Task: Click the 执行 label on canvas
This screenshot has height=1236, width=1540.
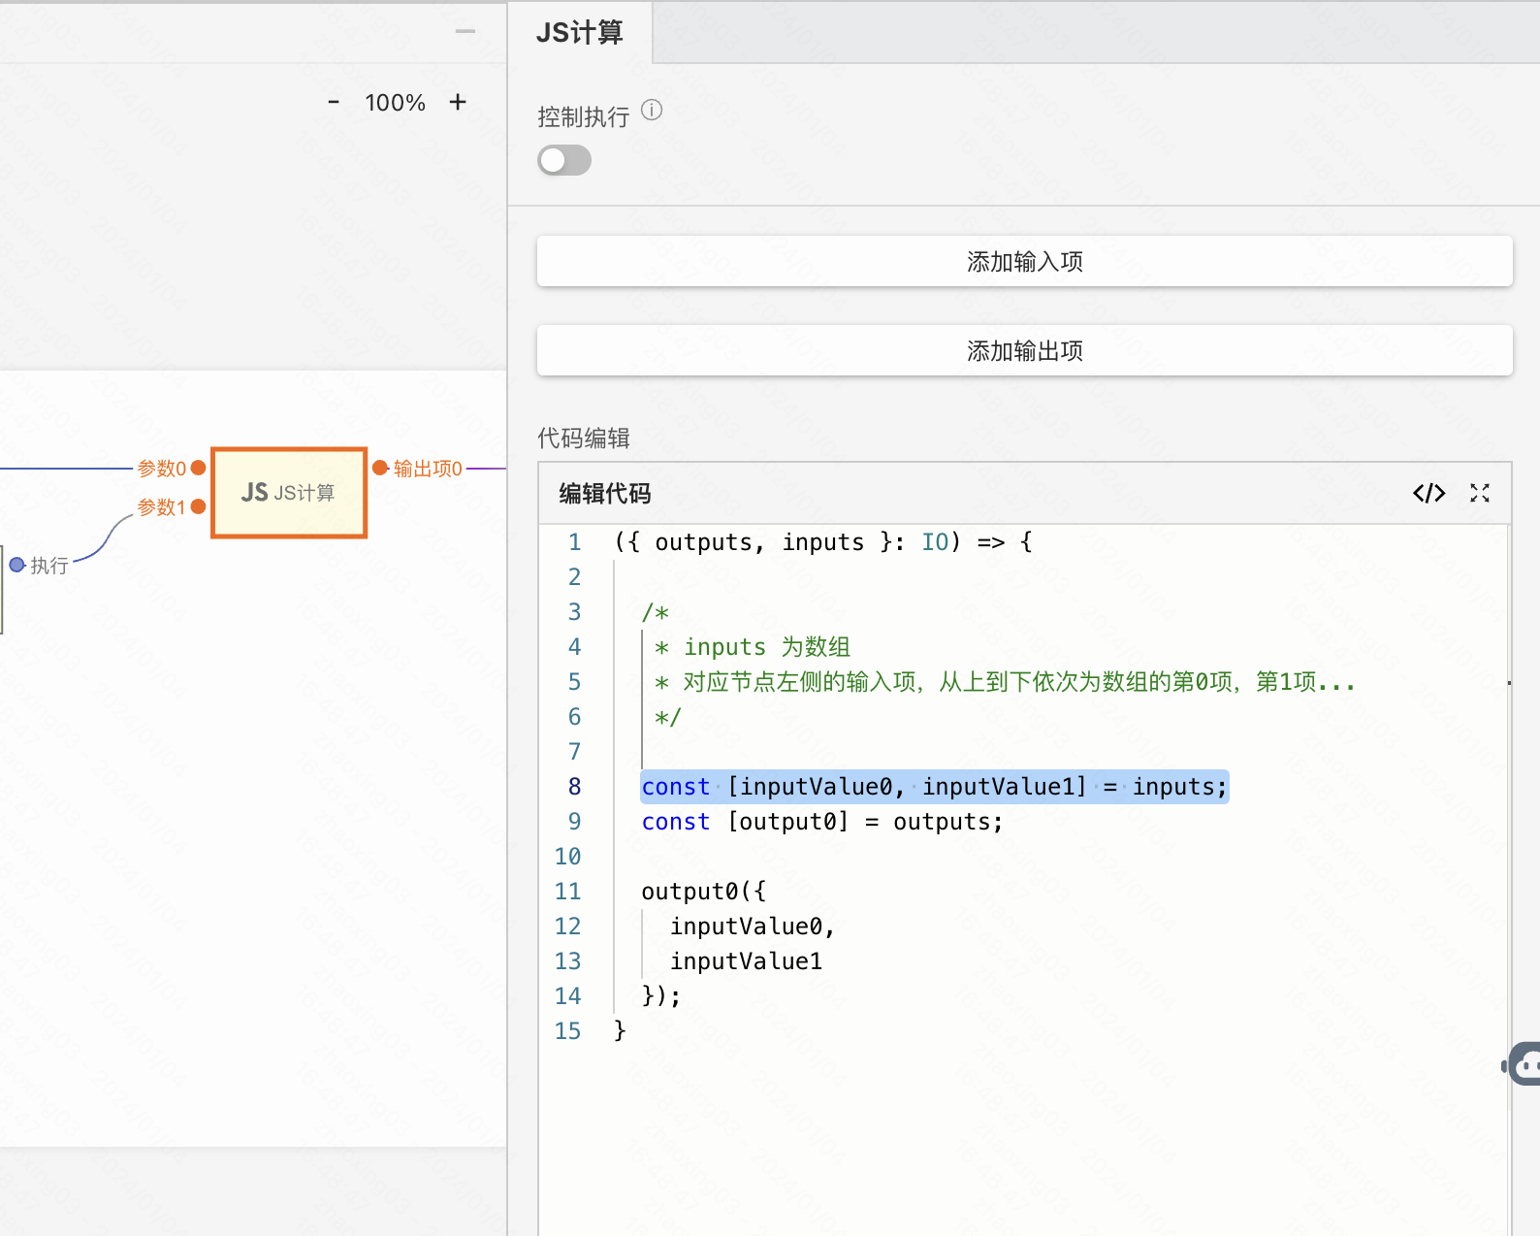Action: pyautogui.click(x=49, y=566)
